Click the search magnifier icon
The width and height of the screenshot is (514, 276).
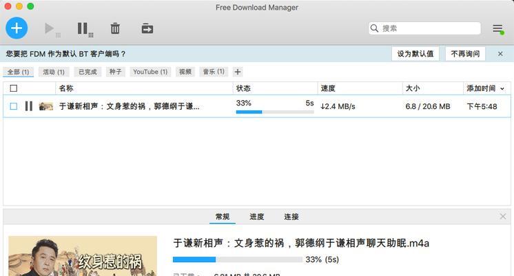pos(374,28)
